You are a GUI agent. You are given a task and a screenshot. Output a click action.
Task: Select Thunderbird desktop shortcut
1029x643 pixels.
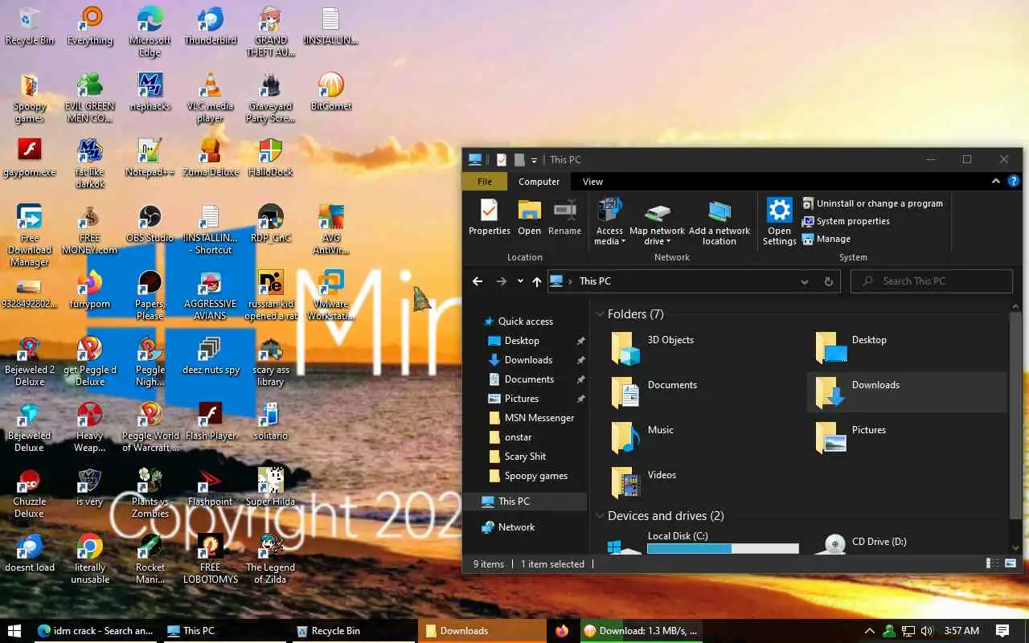pos(211,27)
